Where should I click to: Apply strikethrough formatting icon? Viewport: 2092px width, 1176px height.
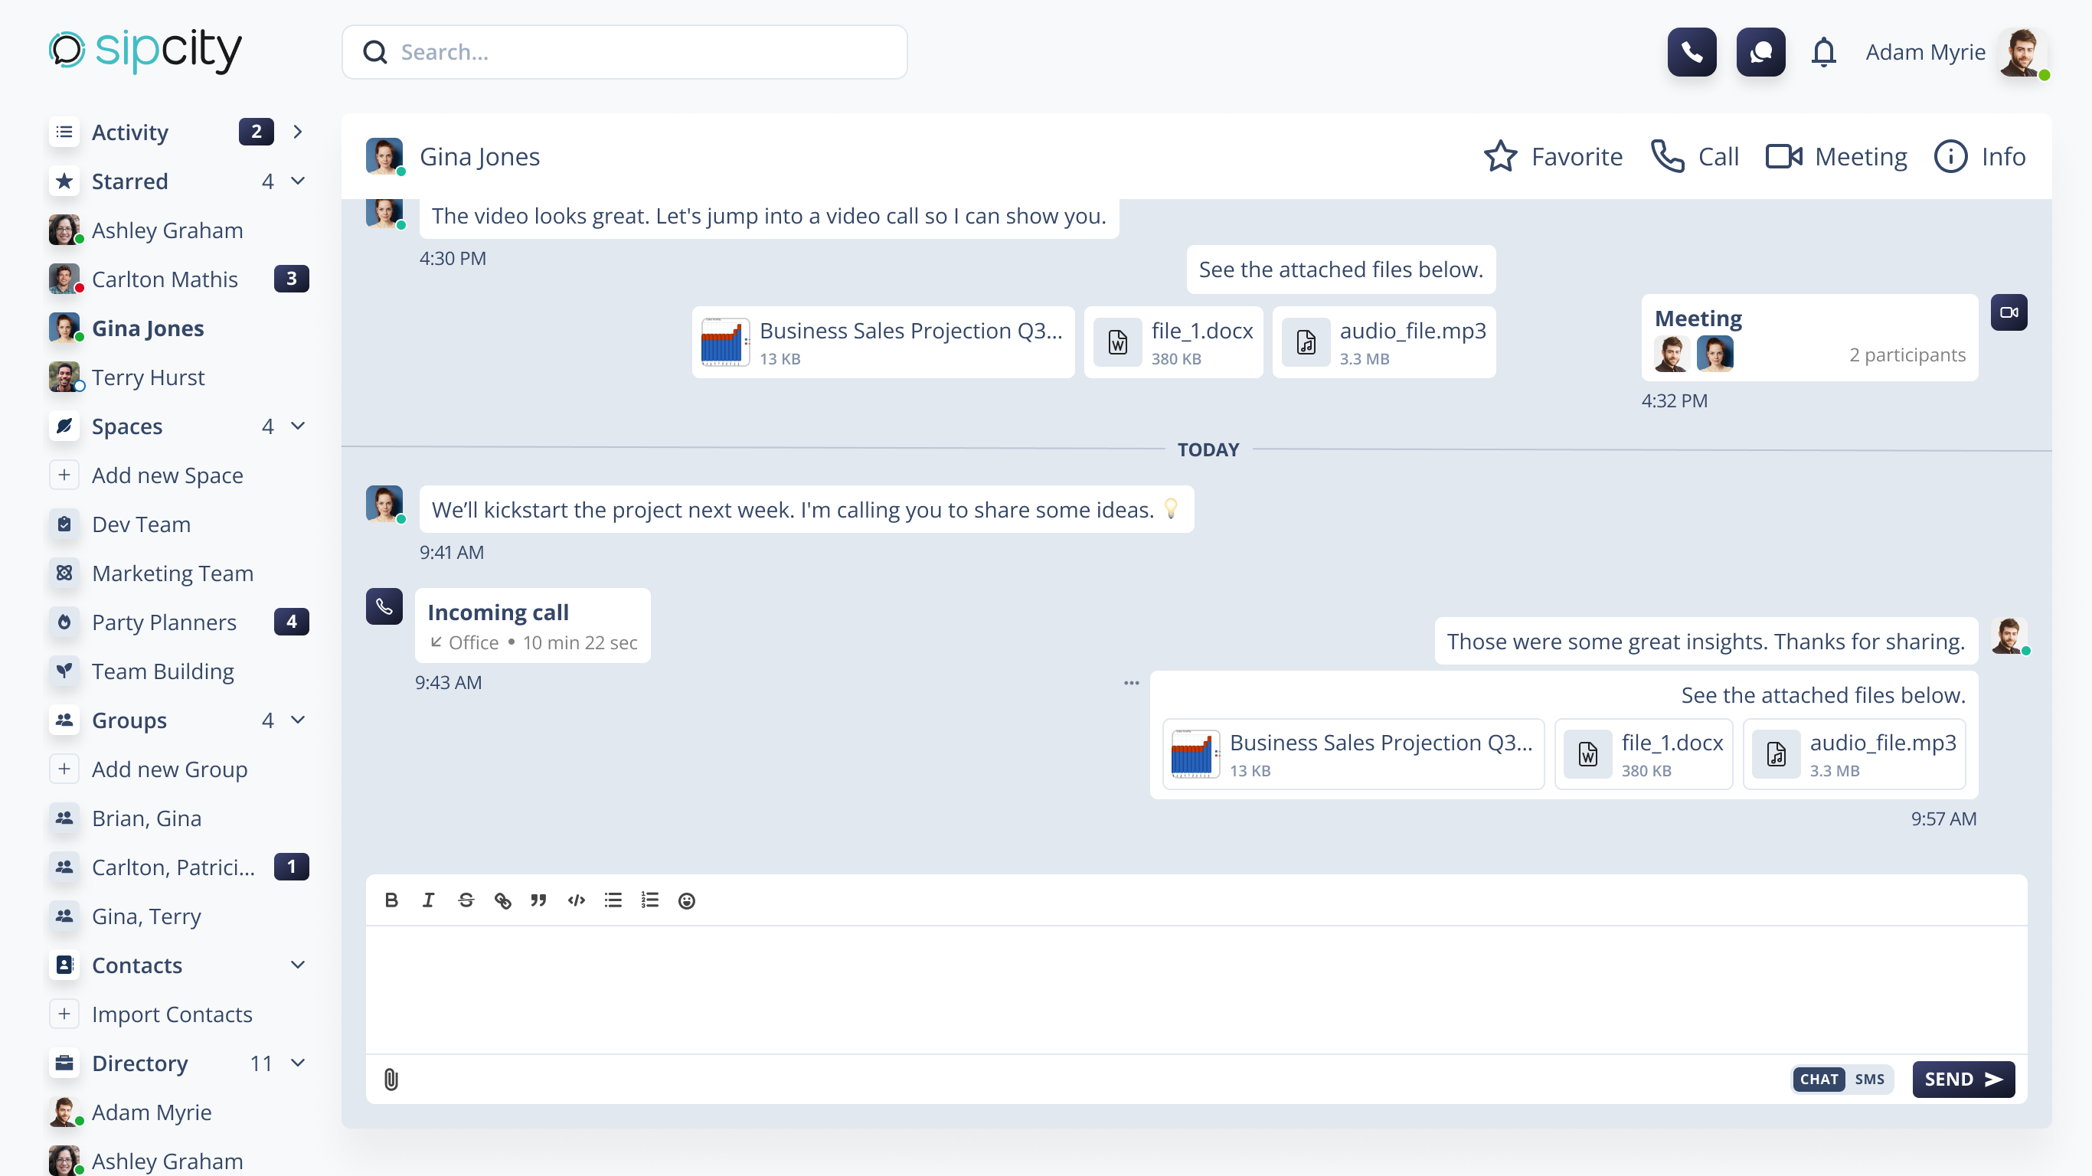(466, 900)
